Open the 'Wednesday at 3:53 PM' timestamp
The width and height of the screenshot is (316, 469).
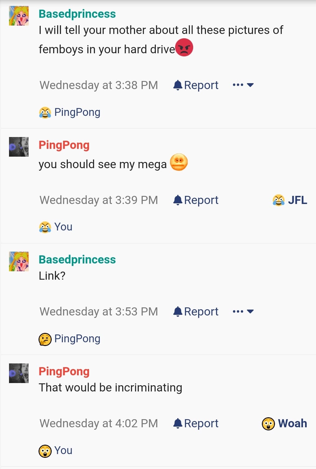point(99,311)
